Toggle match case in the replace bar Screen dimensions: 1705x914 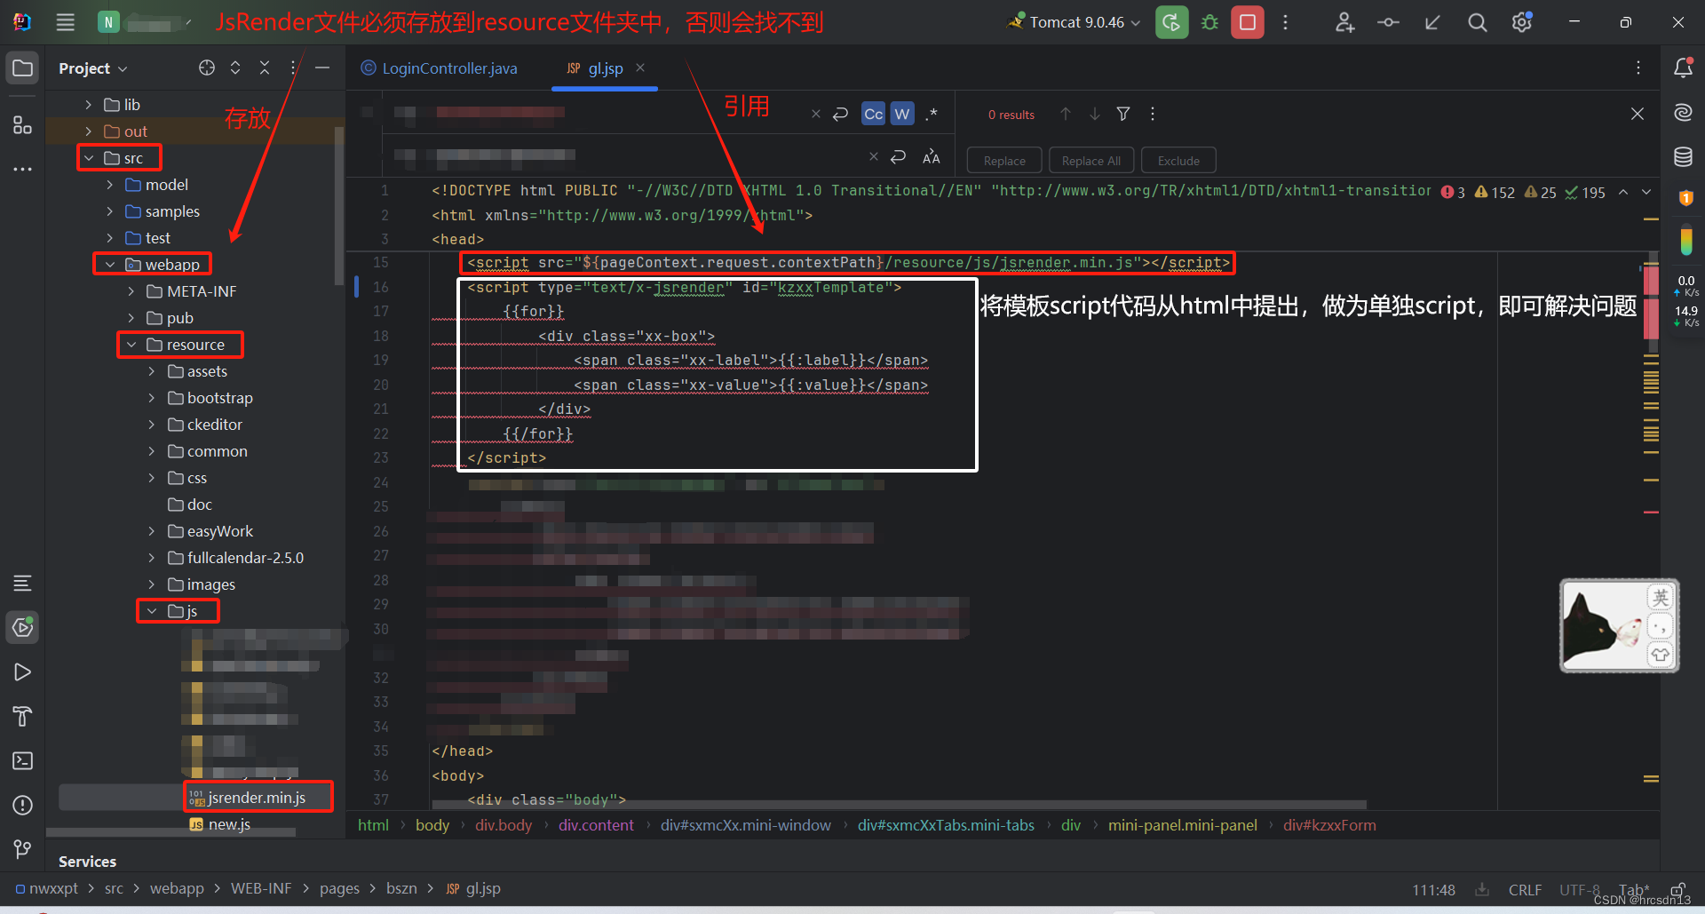click(873, 114)
